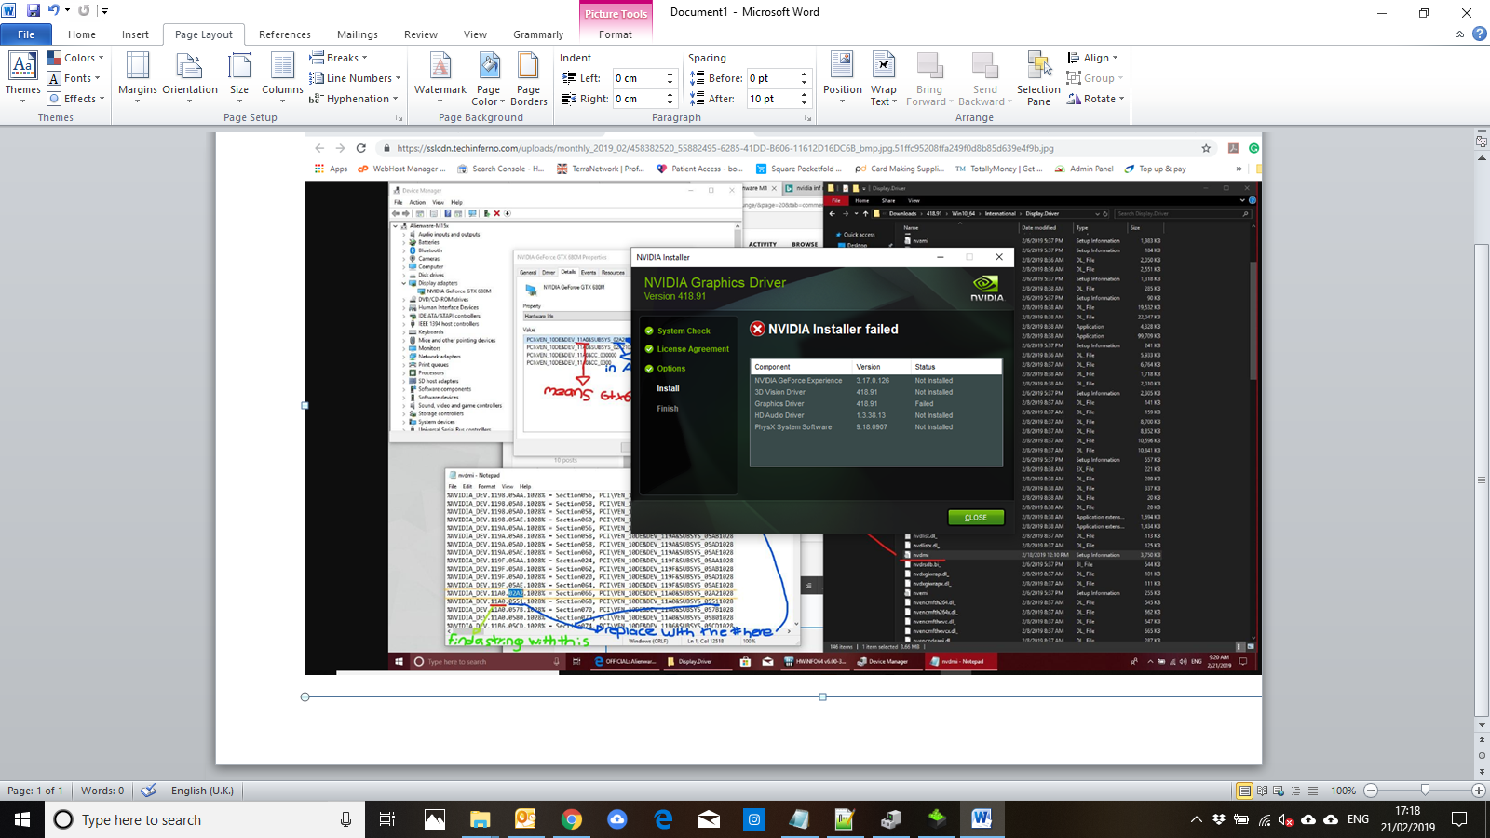1490x838 pixels.
Task: Open the File tab
Action: tap(26, 34)
